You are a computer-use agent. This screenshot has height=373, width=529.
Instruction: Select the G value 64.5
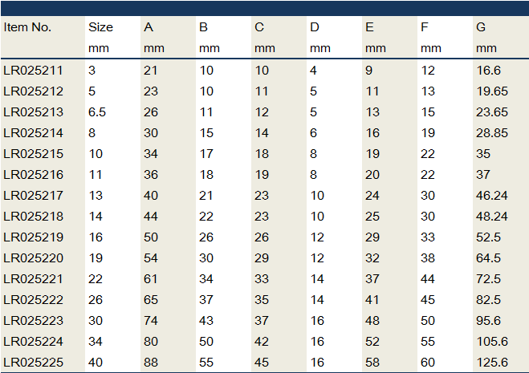[x=488, y=258]
